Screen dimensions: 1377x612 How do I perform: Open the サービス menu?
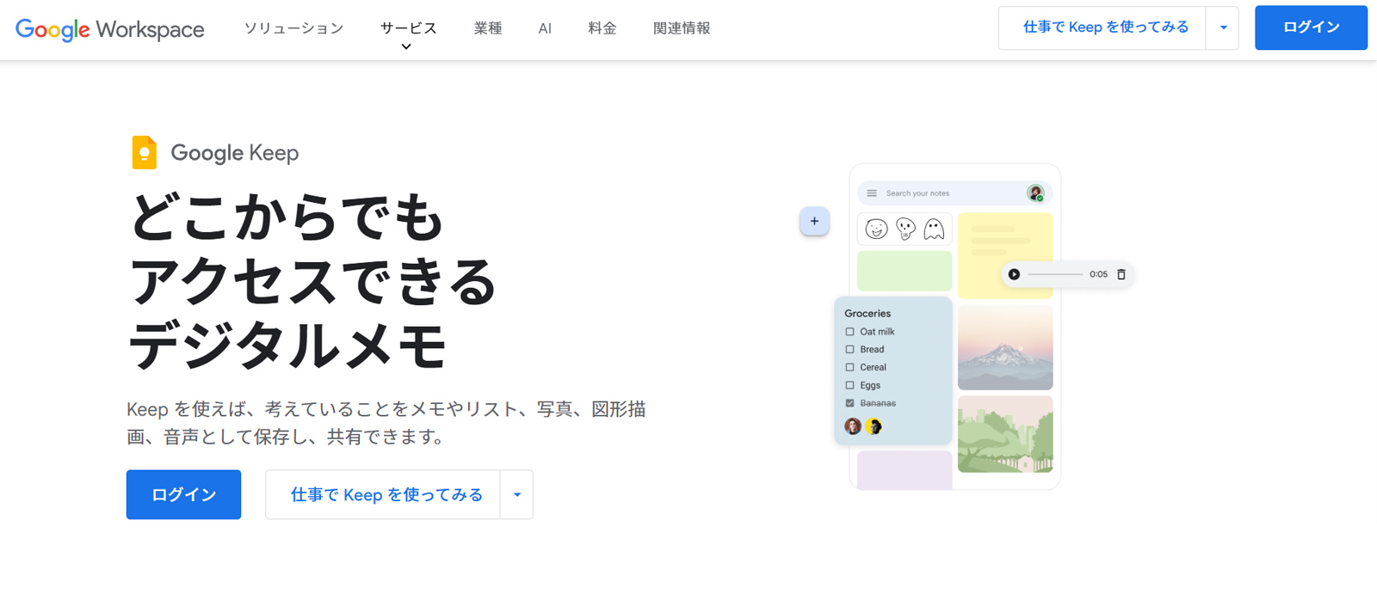point(409,28)
